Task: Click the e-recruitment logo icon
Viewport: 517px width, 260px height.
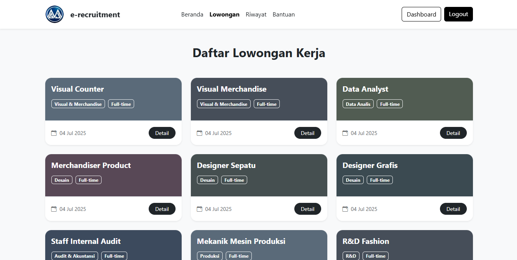Action: tap(54, 15)
